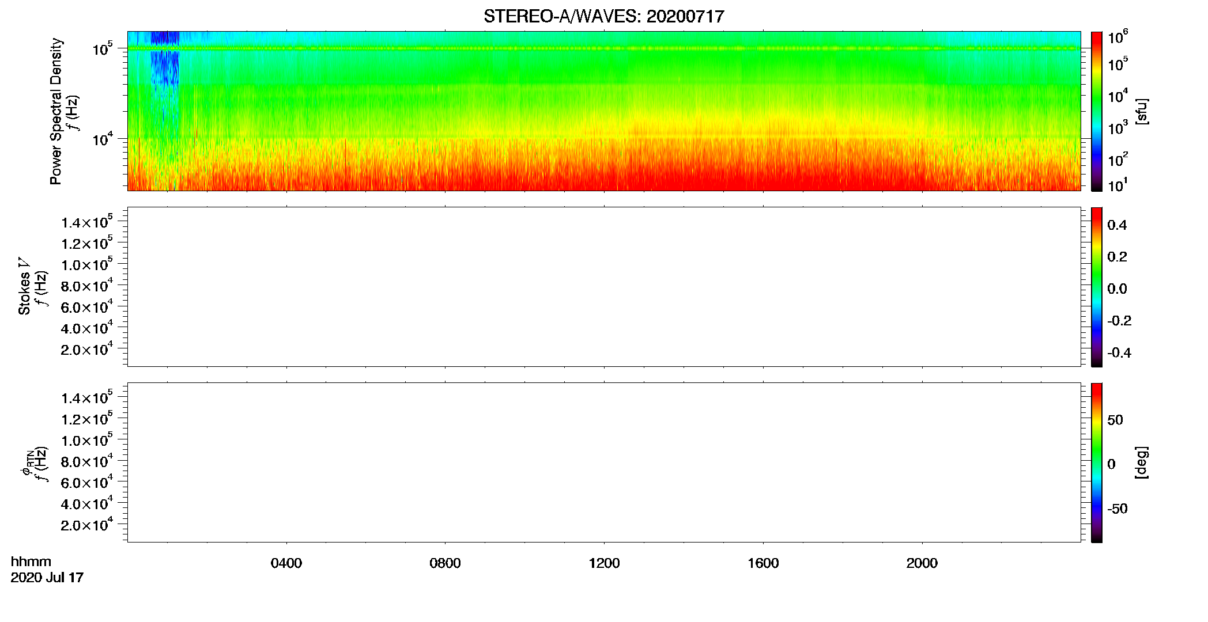Click the plot title STEREO-A/WAVES: 20200717
Viewport: 1208px width, 622px height.
pos(603,17)
